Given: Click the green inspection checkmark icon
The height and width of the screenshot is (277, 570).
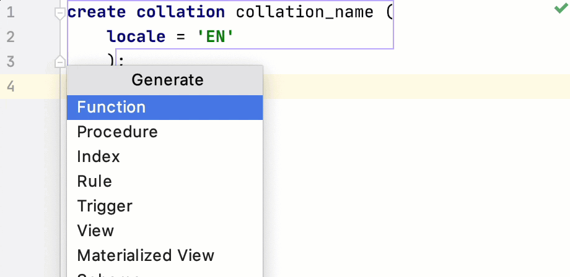Looking at the screenshot, I should [561, 9].
